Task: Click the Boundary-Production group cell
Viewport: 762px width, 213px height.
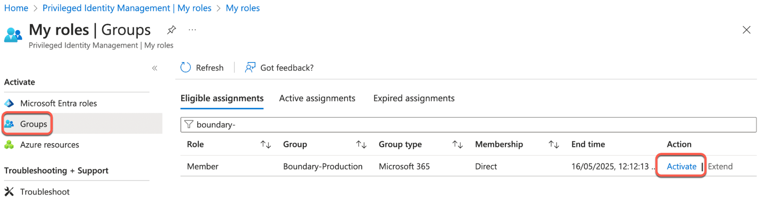Action: (323, 166)
